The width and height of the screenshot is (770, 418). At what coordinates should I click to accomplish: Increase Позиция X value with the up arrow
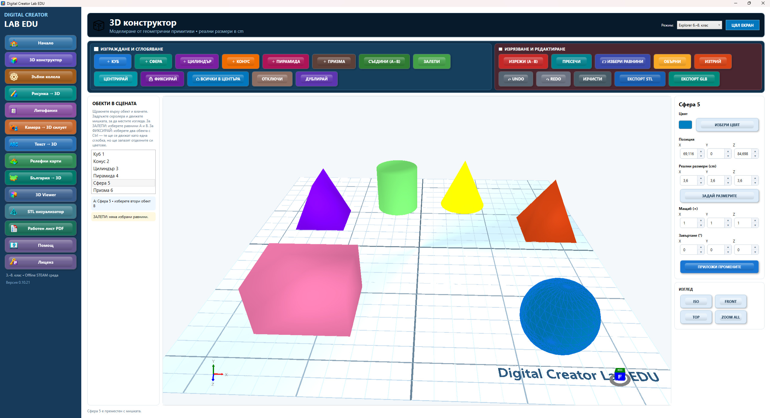pyautogui.click(x=701, y=151)
